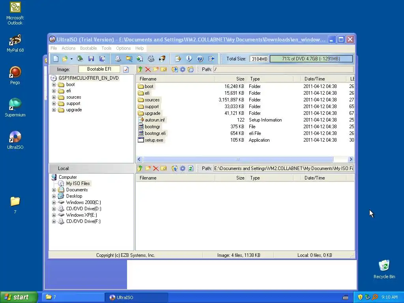Click the Burn CD/DVD image flame icon
Viewport: 404px width, 303px height.
162,59
